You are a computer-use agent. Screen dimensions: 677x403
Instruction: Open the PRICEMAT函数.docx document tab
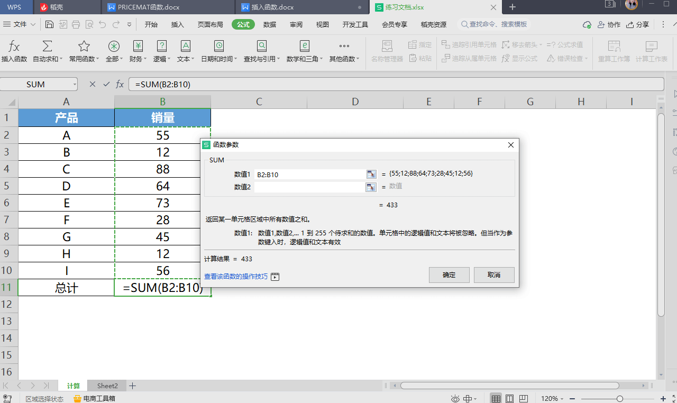[x=168, y=7]
